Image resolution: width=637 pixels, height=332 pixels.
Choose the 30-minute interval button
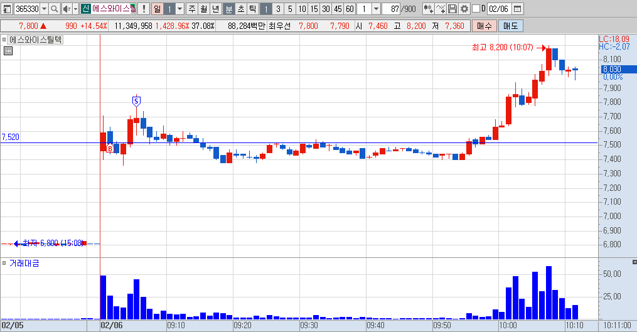tap(326, 9)
